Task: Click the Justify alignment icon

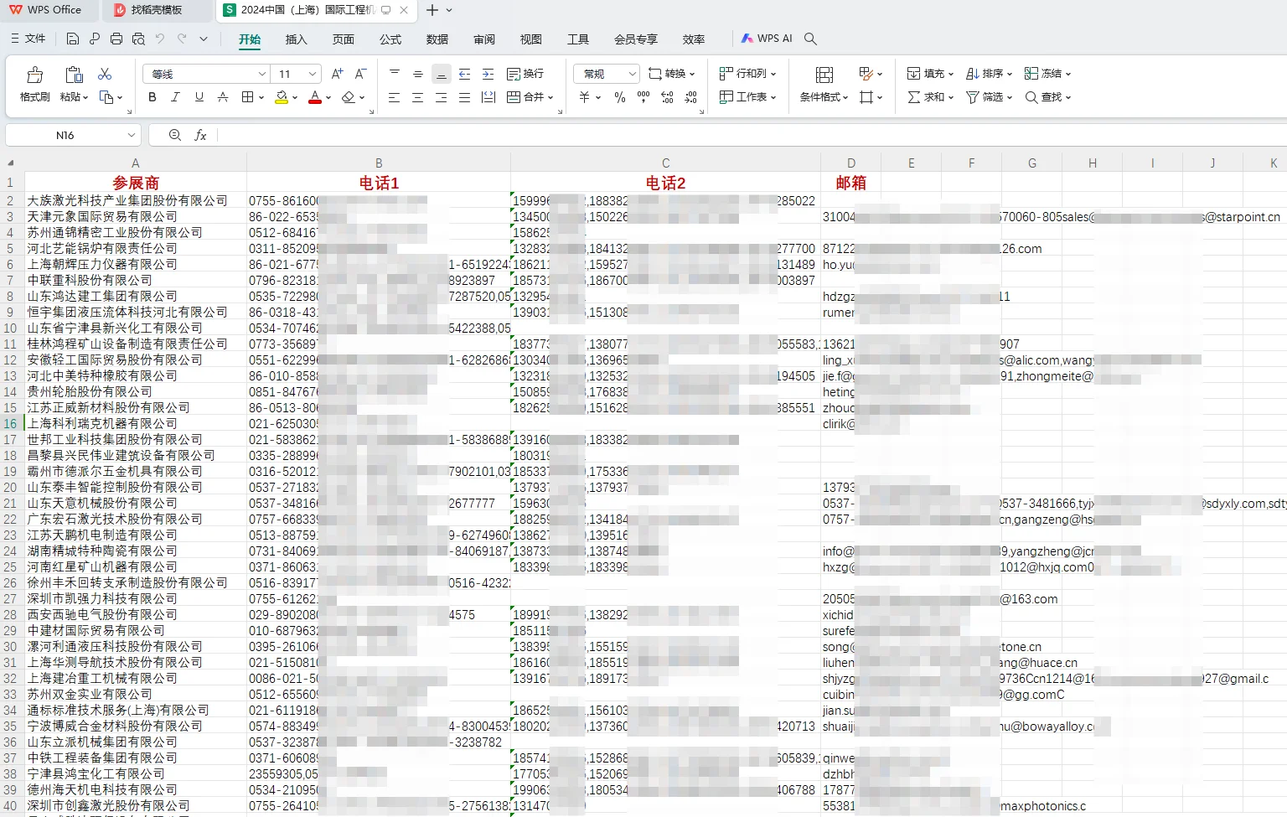Action: click(465, 97)
